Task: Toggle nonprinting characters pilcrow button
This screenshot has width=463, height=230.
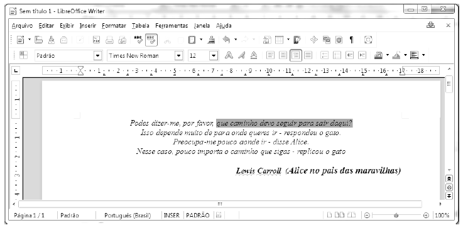Action: tap(351, 40)
